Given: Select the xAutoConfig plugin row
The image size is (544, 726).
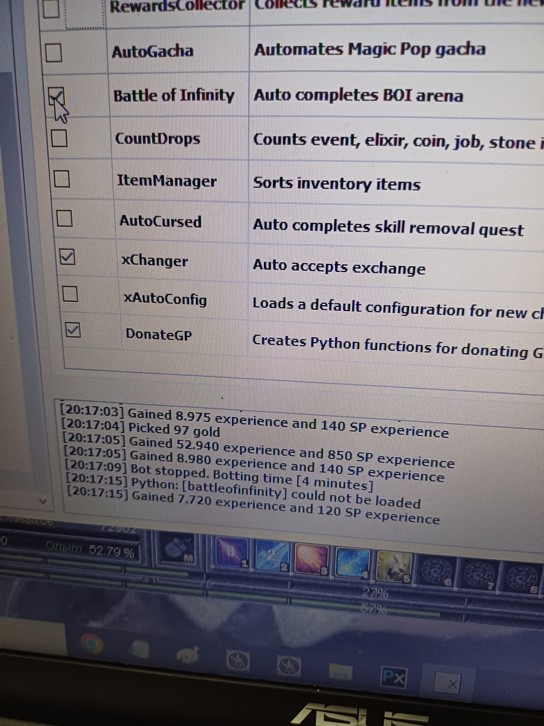Looking at the screenshot, I should click(165, 299).
